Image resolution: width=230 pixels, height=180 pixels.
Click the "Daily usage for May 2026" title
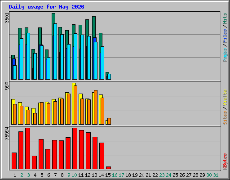(x=46, y=7)
